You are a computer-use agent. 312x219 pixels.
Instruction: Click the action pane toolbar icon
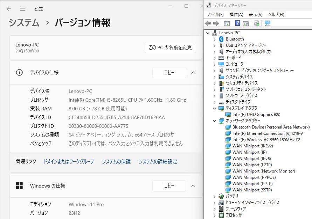[x=246, y=23]
